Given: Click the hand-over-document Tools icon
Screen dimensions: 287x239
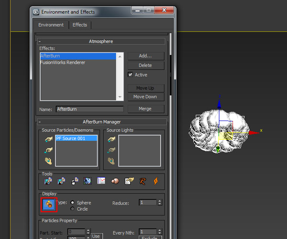Looking at the screenshot, I should [129, 181].
